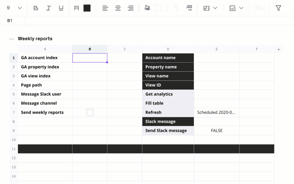The image size is (294, 184).
Task: Expand the number format dropdown arrow
Action: pos(215,8)
